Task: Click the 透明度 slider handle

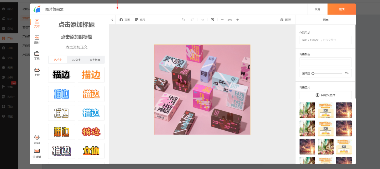Action: (313, 73)
